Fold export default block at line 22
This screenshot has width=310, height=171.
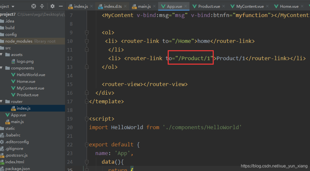pos(87,145)
